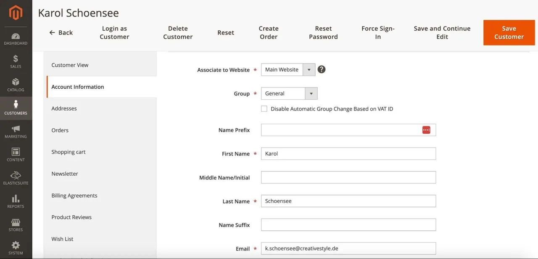The width and height of the screenshot is (538, 259).
Task: Open the Associate to Website dropdown
Action: (x=288, y=69)
